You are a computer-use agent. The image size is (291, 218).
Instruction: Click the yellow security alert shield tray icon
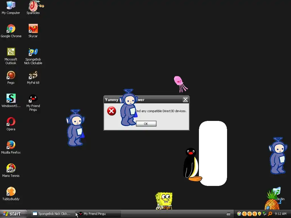(x=259, y=214)
